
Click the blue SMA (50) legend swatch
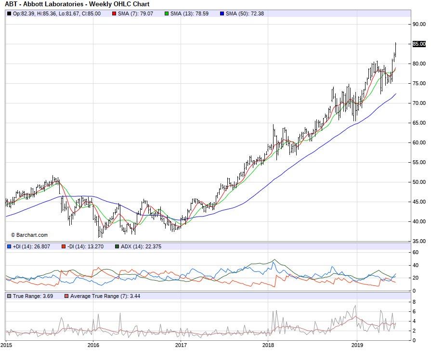(222, 14)
